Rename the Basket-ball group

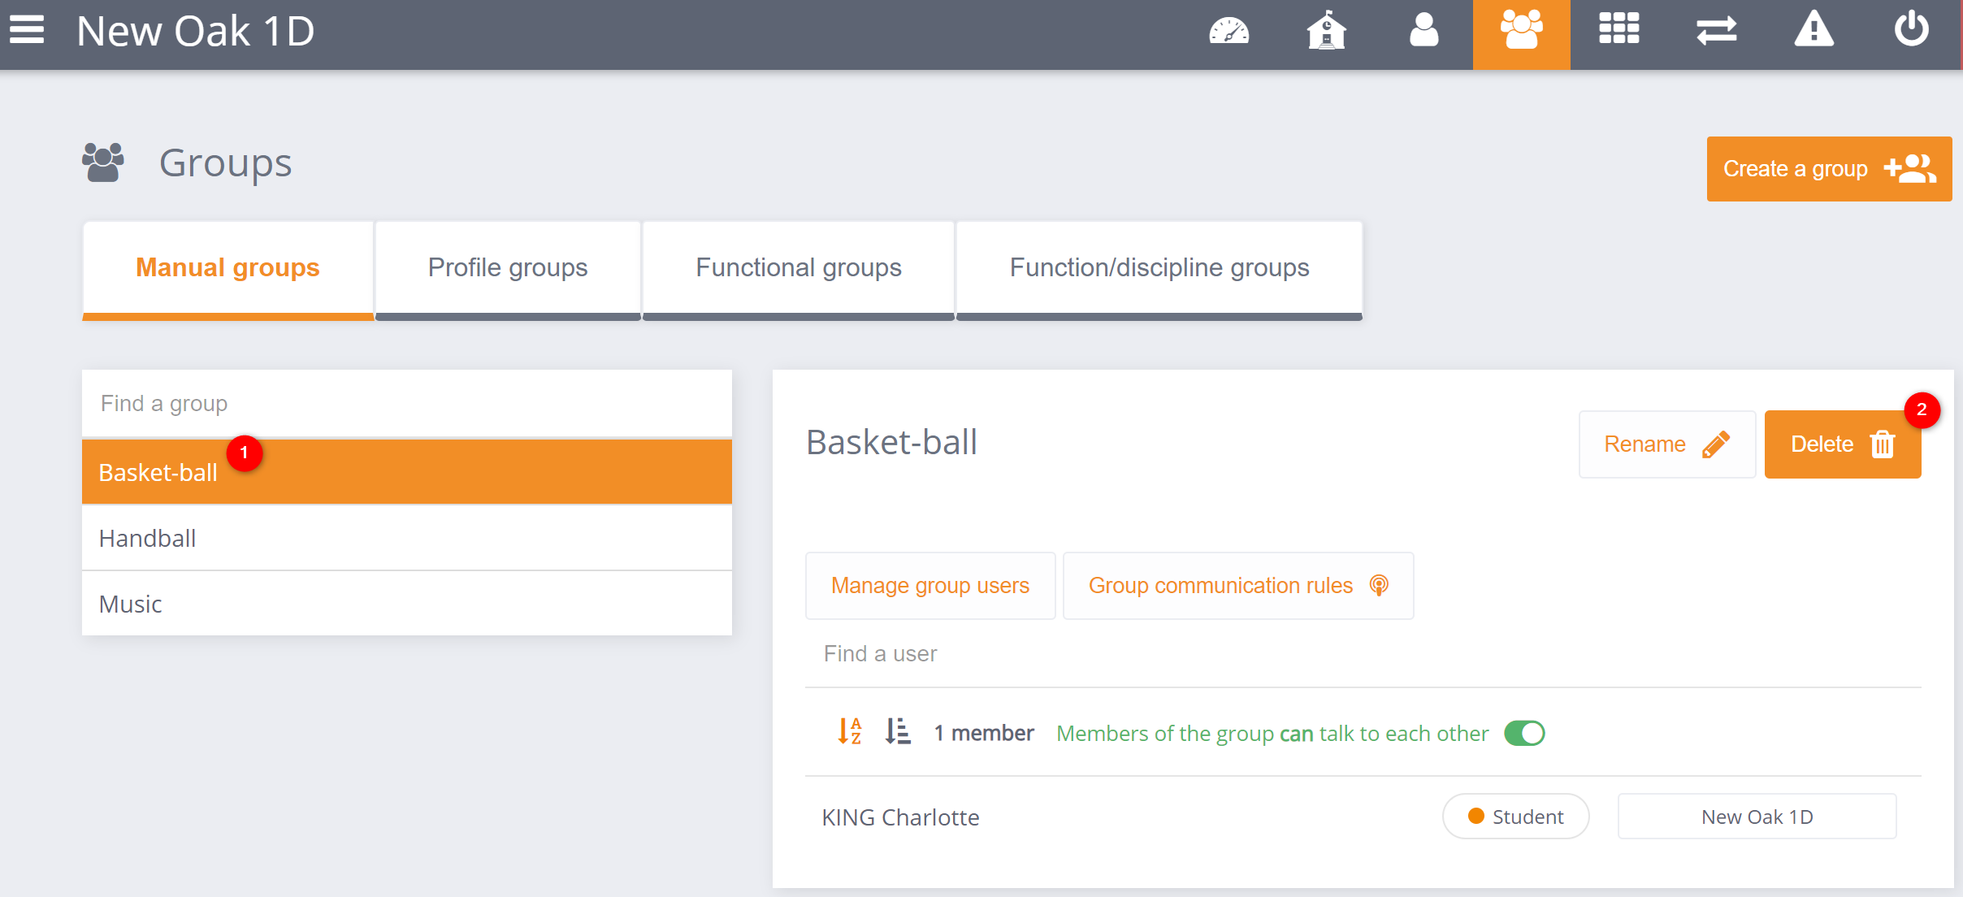1666,444
